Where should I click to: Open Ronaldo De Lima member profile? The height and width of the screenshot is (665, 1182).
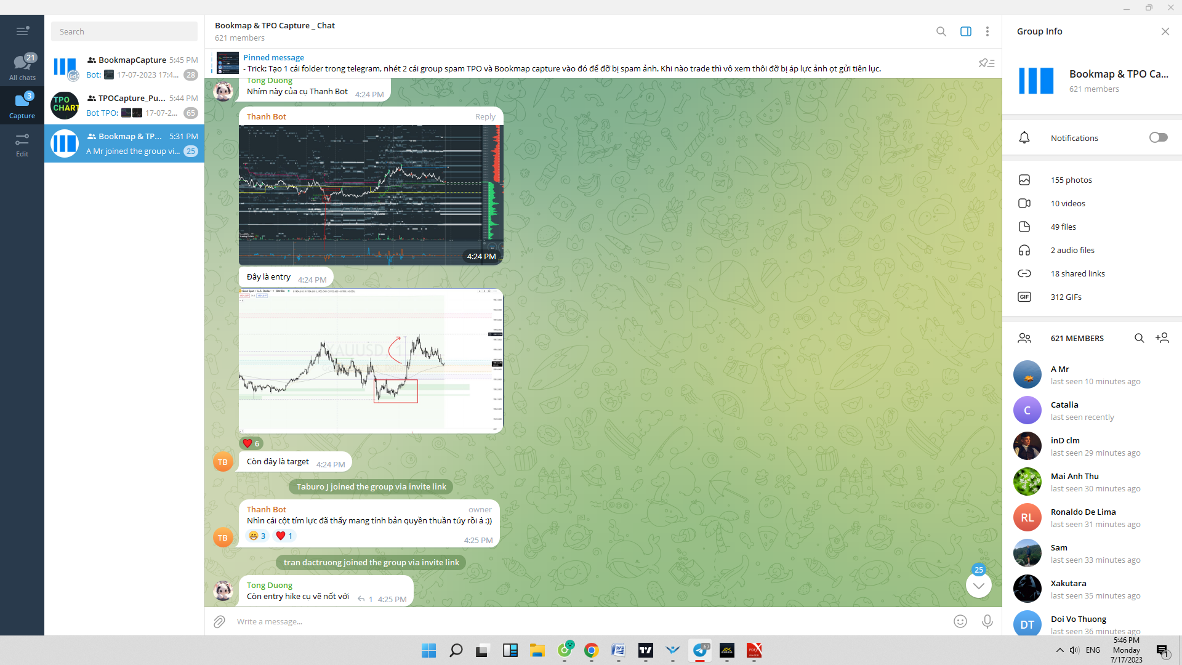pyautogui.click(x=1092, y=517)
